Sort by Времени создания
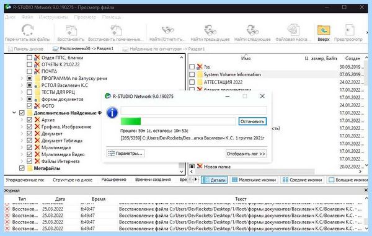The height and width of the screenshot is (236, 372). tap(153, 180)
